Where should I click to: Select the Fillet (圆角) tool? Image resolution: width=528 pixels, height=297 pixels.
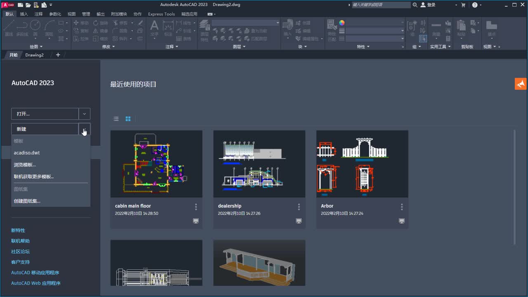pos(120,31)
